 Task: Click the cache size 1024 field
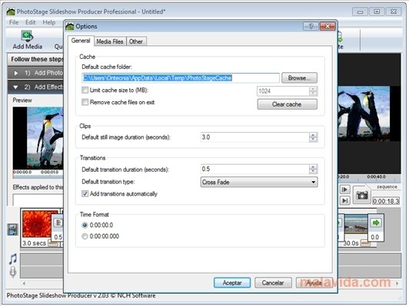click(283, 91)
